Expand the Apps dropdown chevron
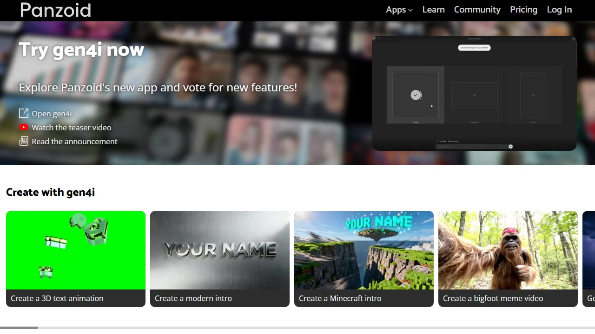595x334 pixels. click(x=410, y=10)
